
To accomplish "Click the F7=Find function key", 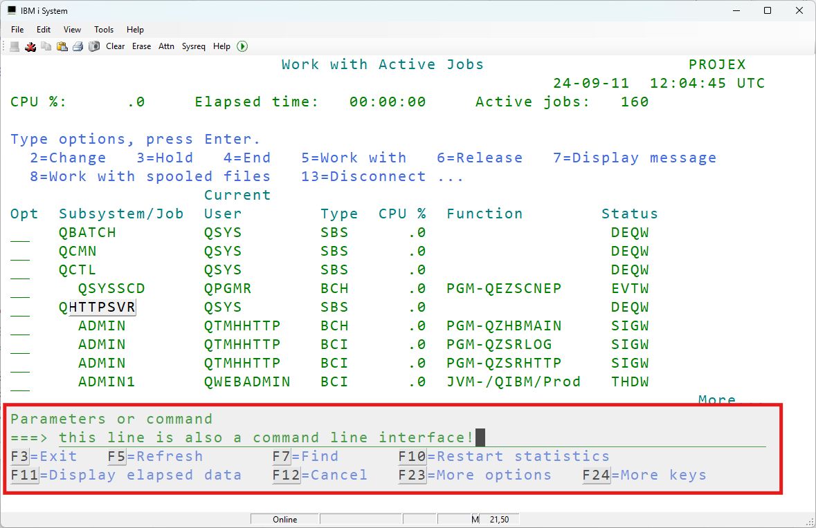I will click(305, 456).
